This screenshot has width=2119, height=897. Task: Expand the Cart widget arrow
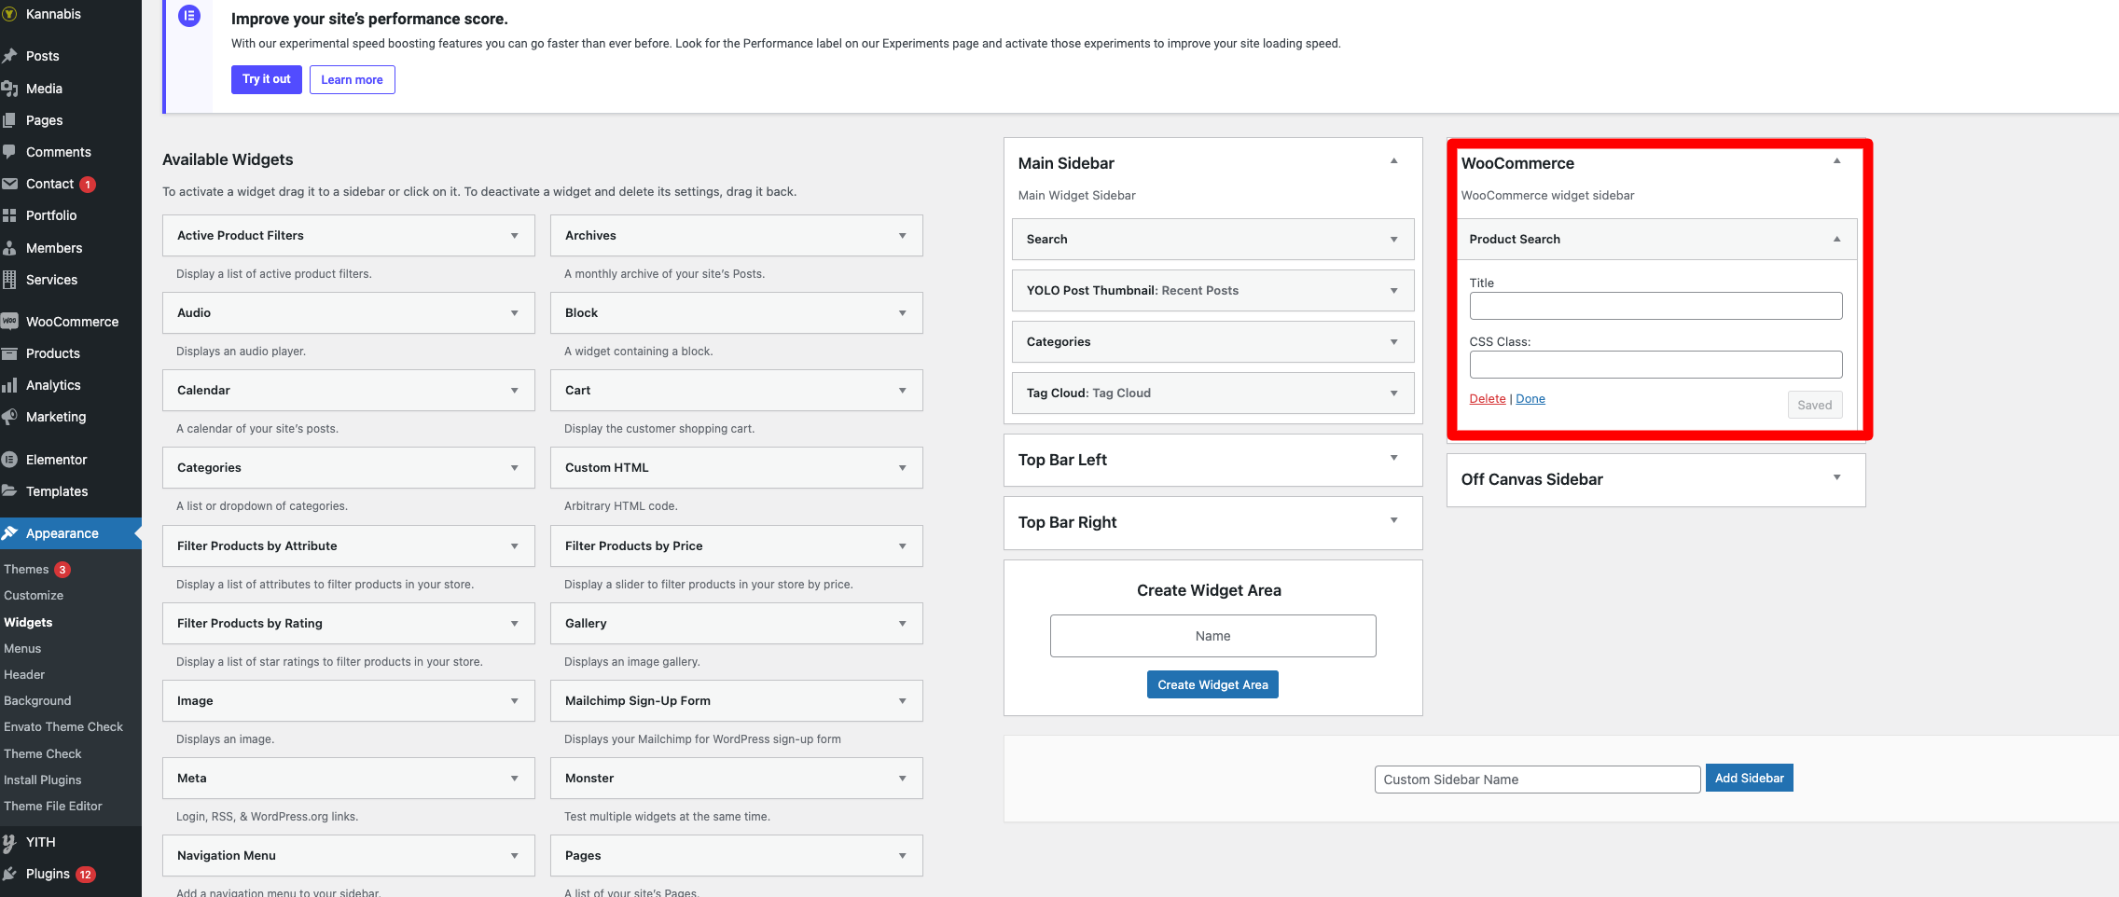[x=903, y=391]
